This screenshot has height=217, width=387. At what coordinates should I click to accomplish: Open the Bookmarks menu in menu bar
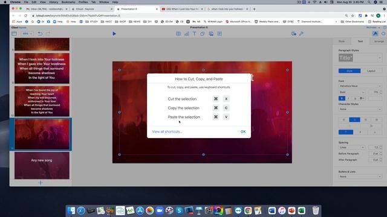coord(68,2)
